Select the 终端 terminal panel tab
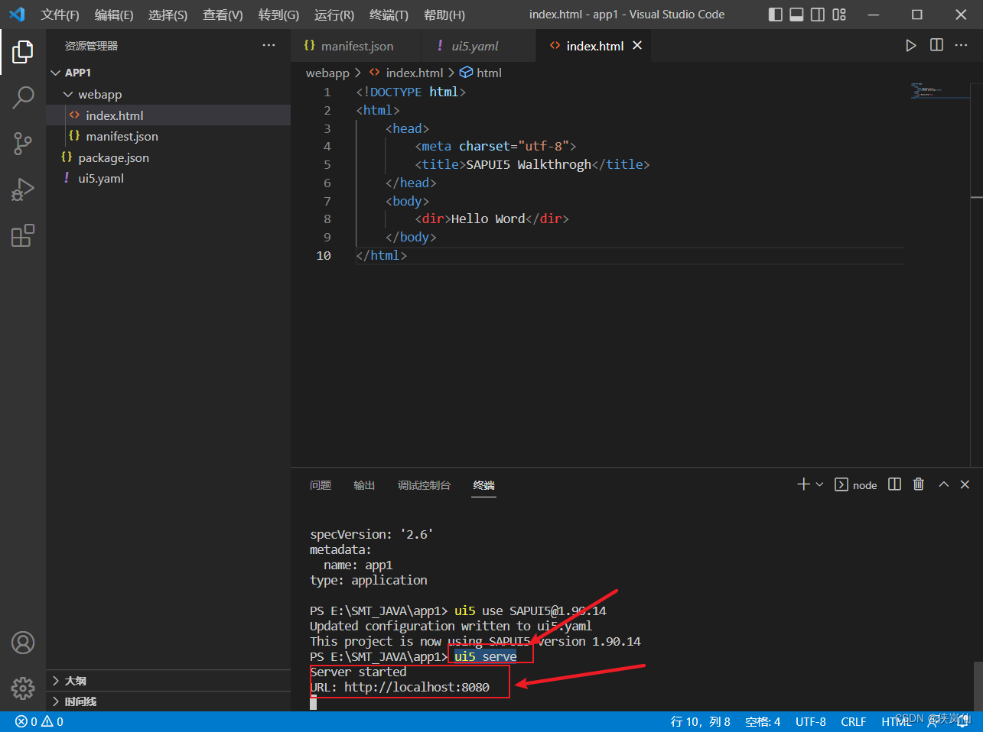 coord(484,485)
